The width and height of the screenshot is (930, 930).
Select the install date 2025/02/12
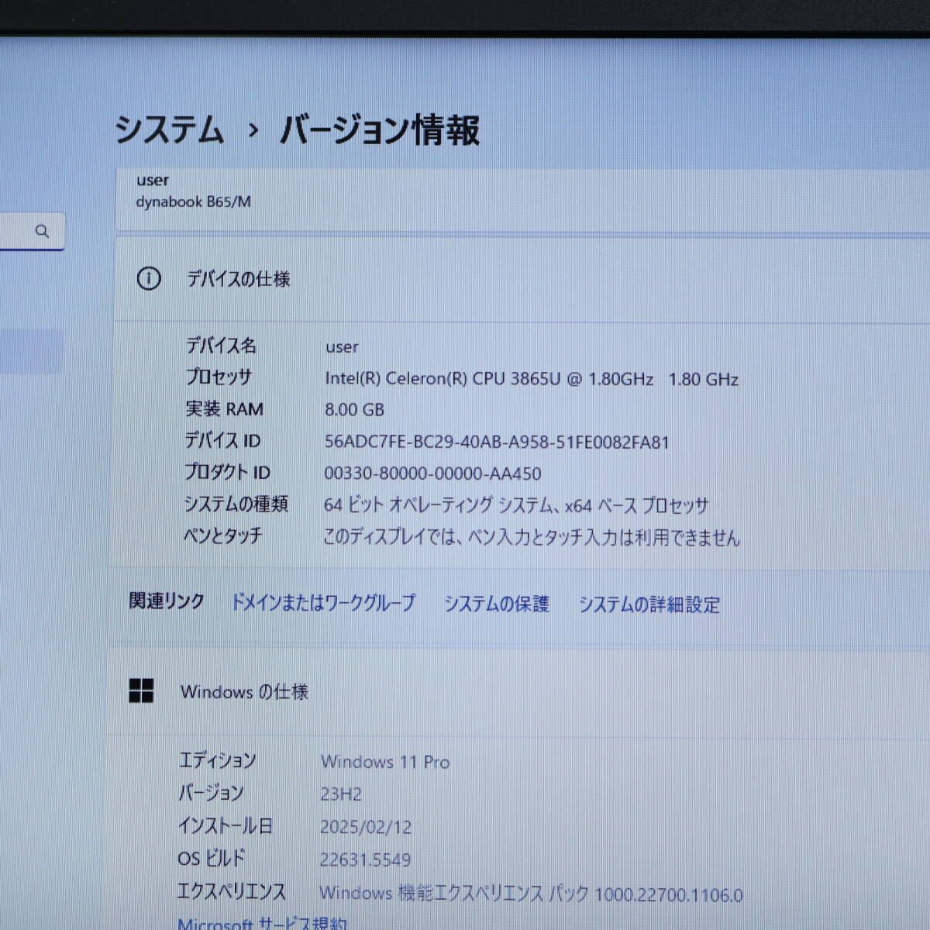point(366,827)
